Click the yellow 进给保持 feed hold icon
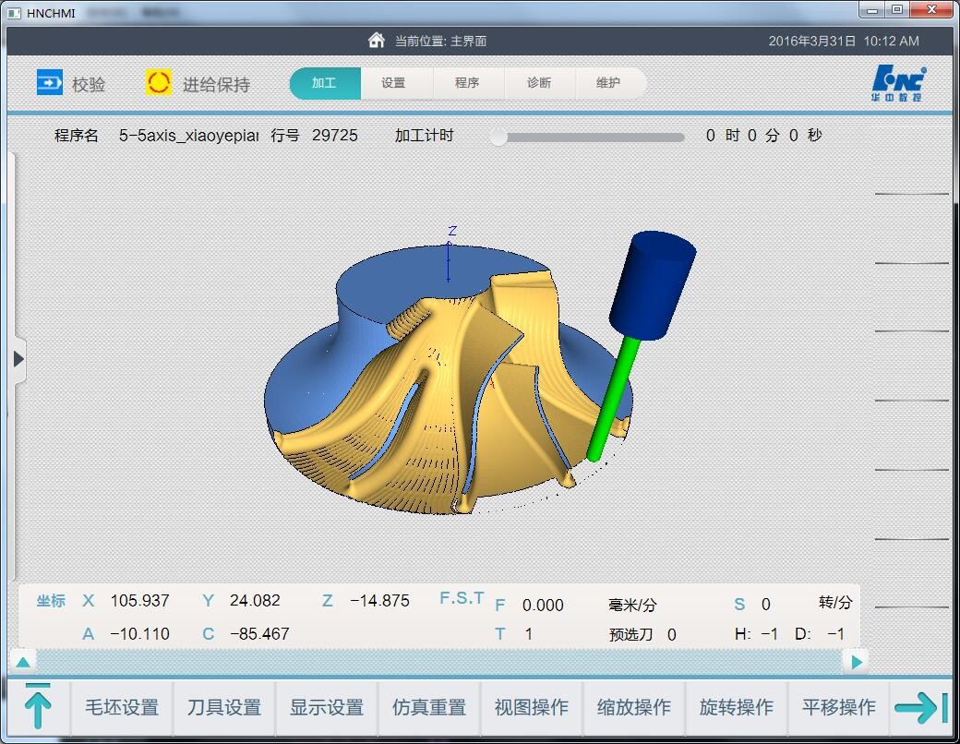Screen dimensions: 960x744 click(x=159, y=83)
